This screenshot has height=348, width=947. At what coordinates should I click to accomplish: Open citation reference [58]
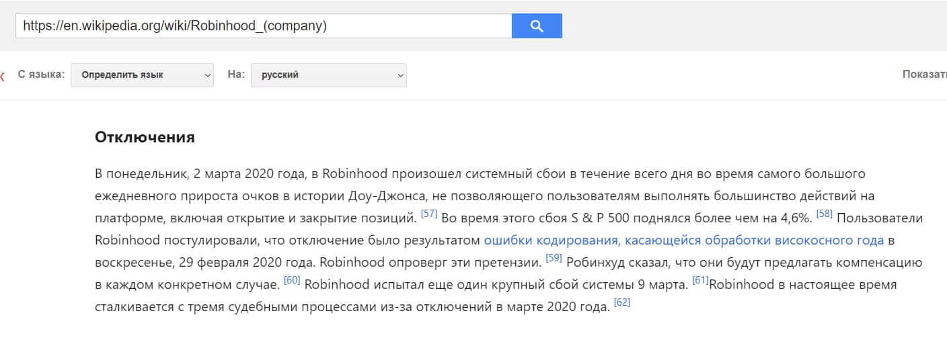click(824, 214)
